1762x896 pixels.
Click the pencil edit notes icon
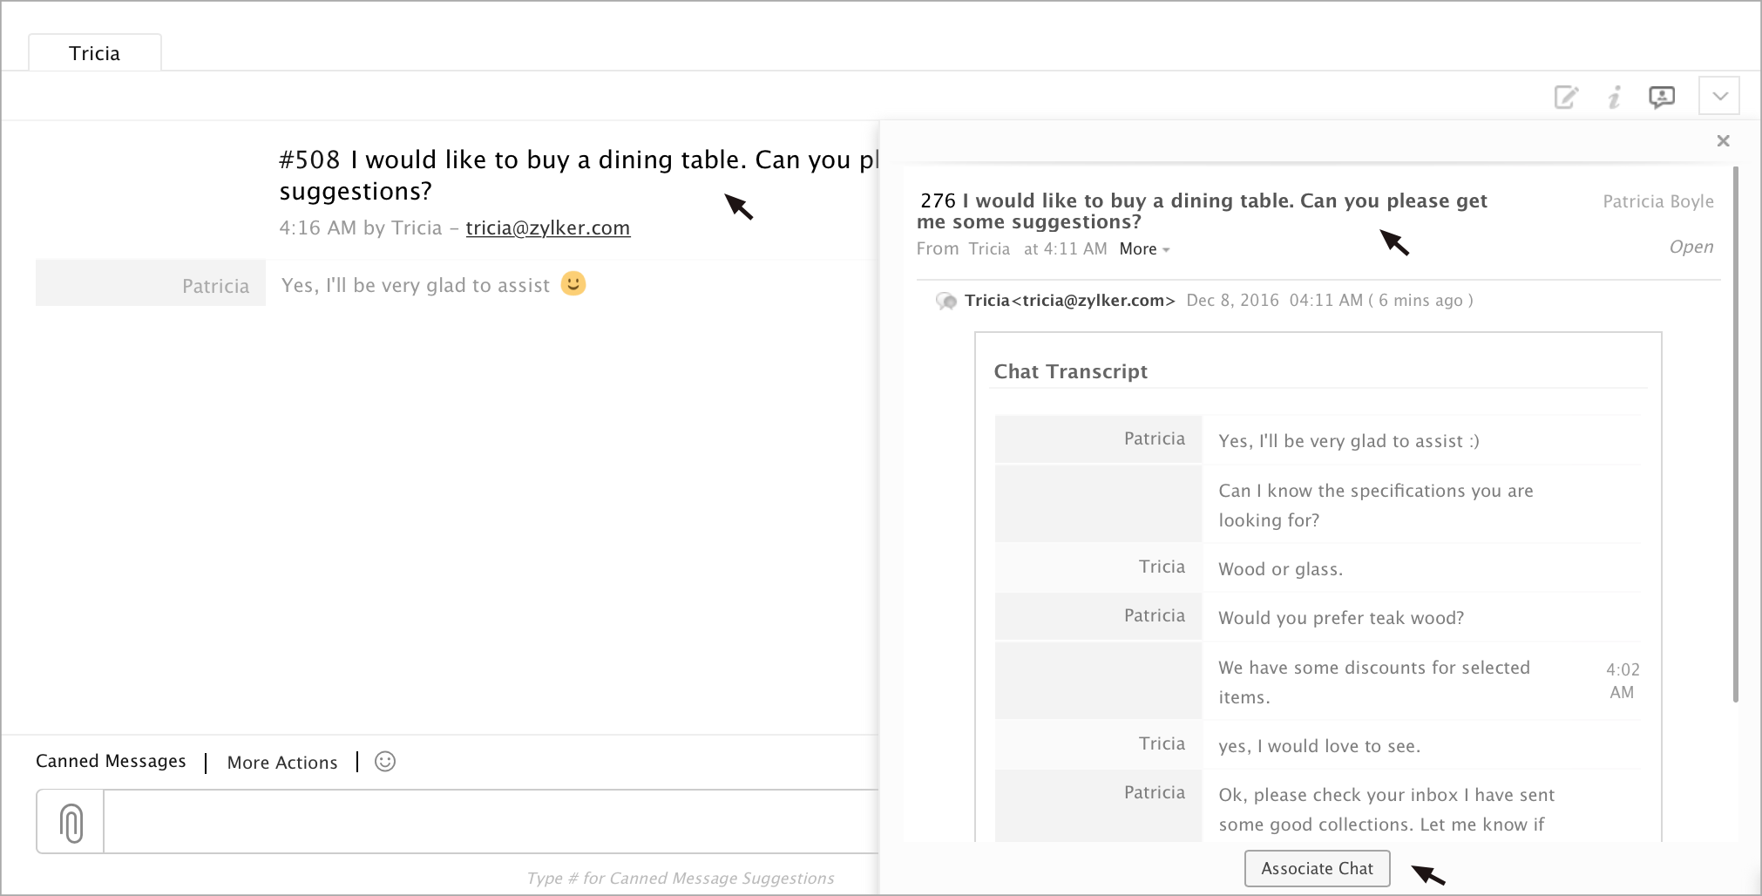click(1566, 97)
